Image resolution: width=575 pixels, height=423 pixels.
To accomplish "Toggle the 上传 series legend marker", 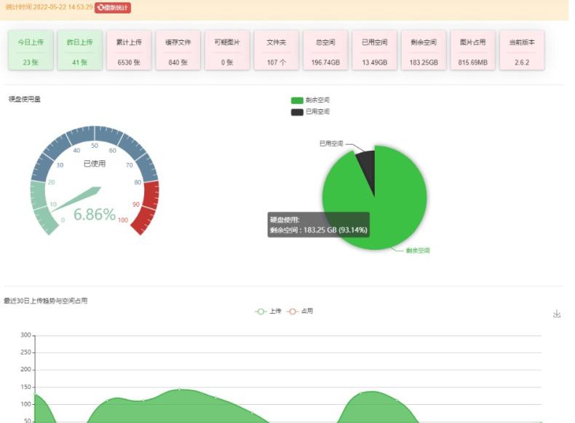I will 261,312.
